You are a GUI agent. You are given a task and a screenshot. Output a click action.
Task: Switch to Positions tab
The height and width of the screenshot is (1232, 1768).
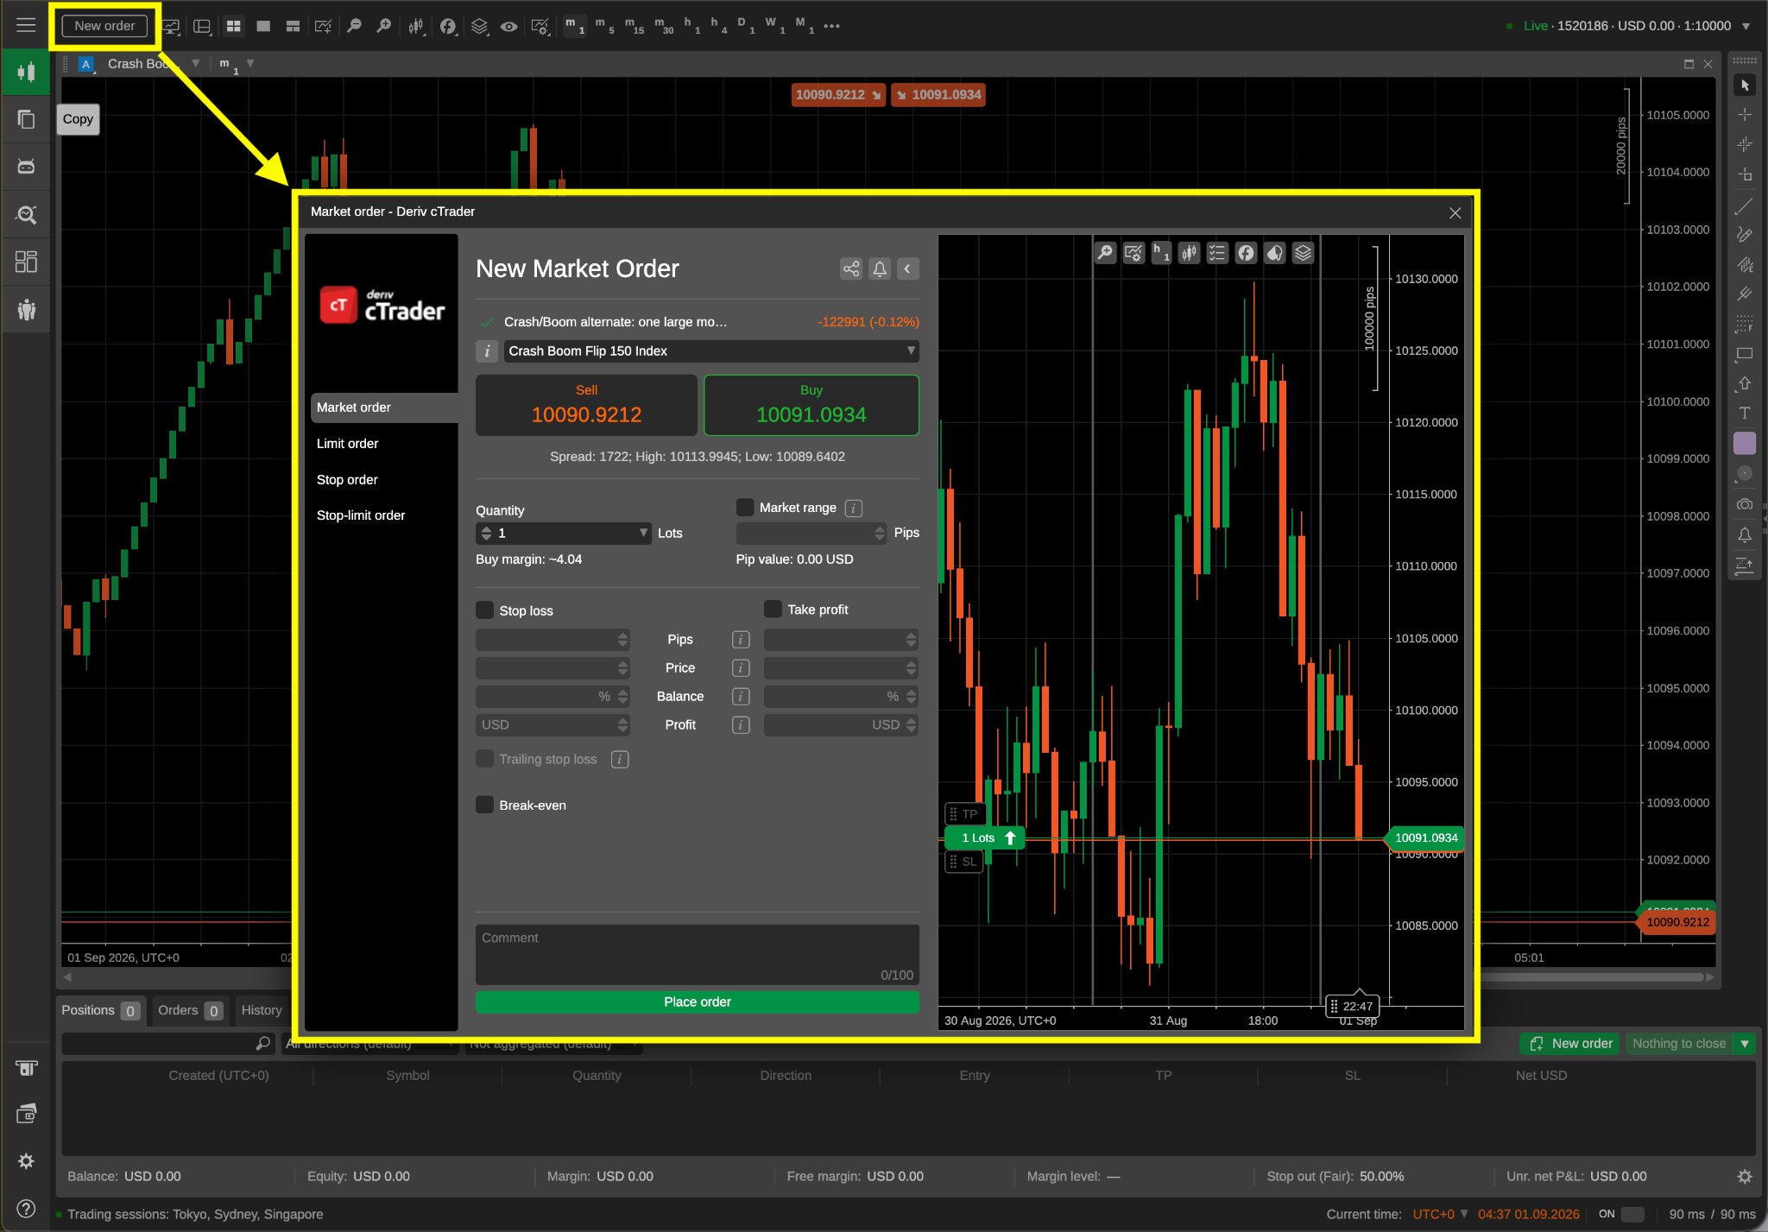[x=101, y=1010]
